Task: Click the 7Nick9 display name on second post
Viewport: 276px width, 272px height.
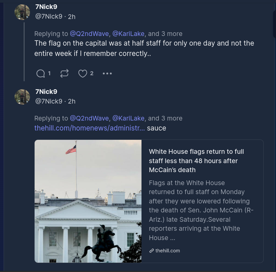Action: pos(46,92)
